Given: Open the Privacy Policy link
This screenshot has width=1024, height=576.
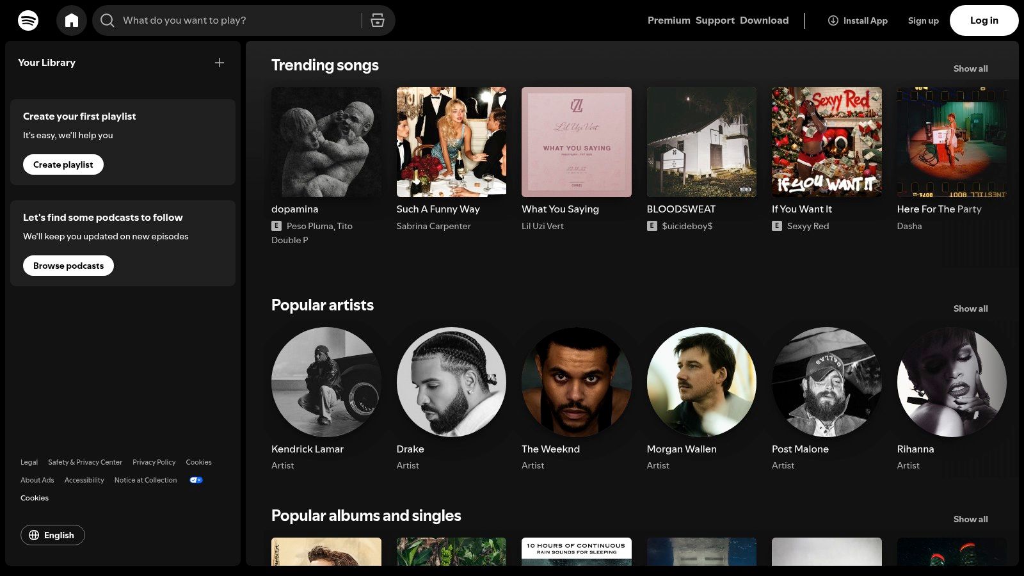Looking at the screenshot, I should [154, 462].
